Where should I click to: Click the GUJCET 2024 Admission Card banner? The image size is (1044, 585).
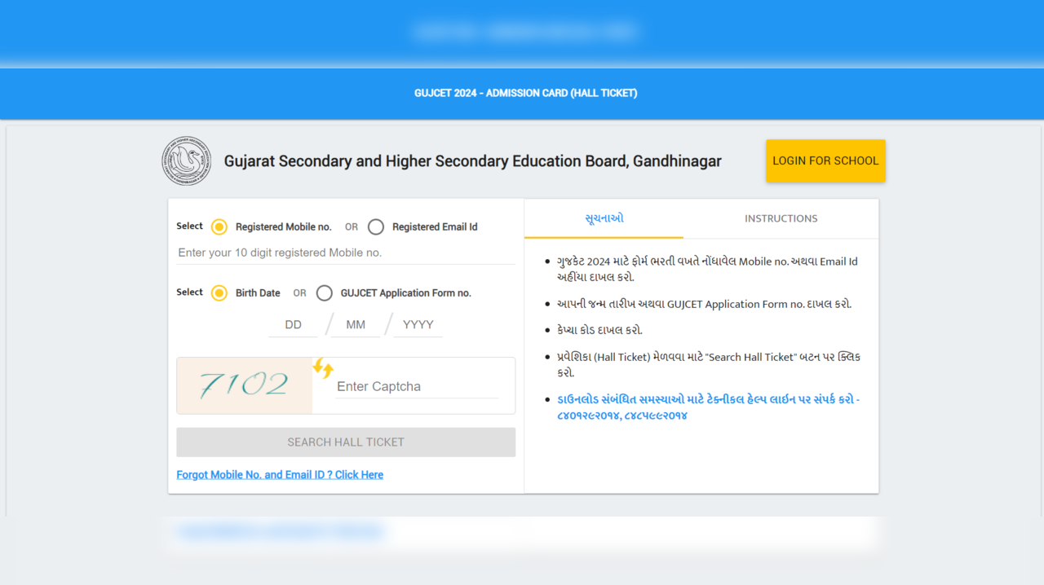click(x=525, y=93)
